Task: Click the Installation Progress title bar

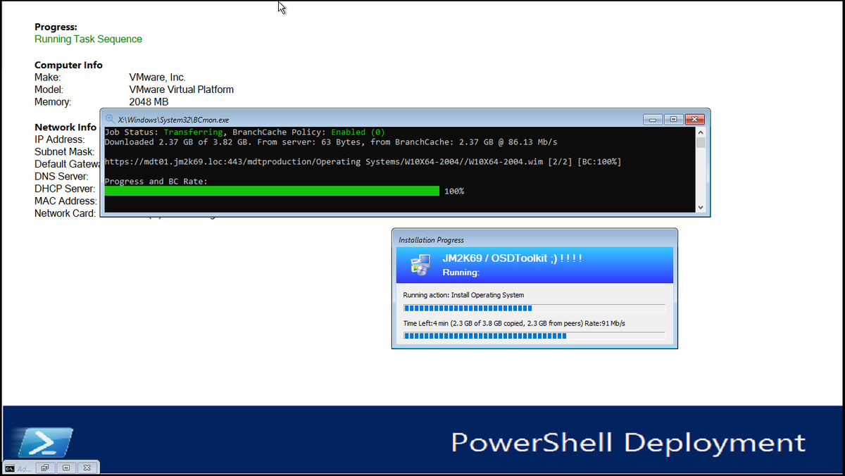Action: [x=534, y=240]
